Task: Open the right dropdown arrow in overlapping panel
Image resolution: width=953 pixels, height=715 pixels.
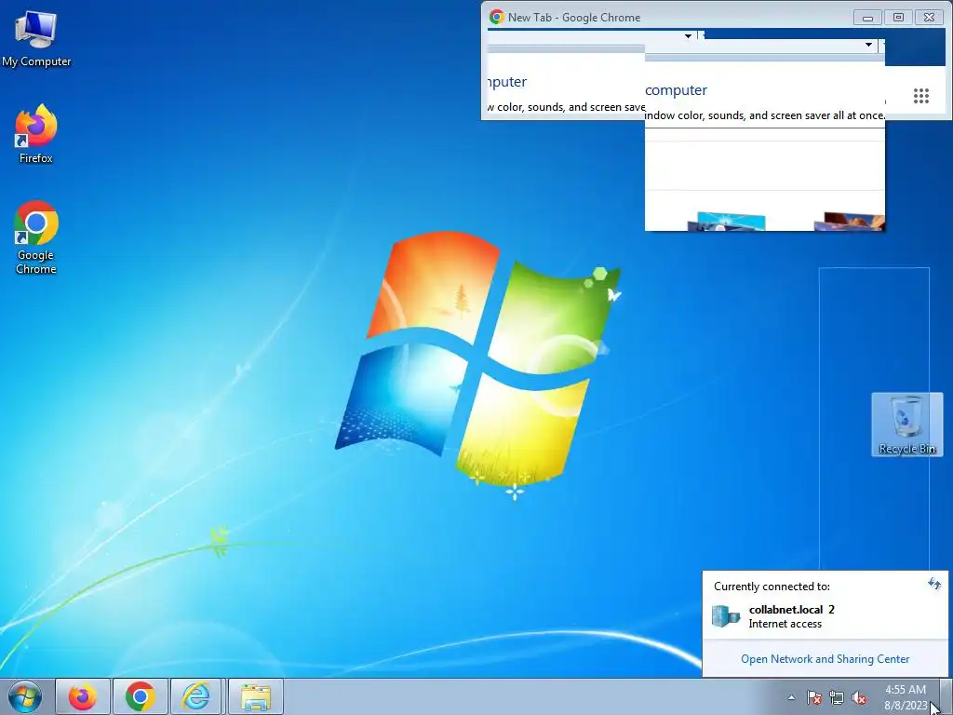Action: [868, 45]
